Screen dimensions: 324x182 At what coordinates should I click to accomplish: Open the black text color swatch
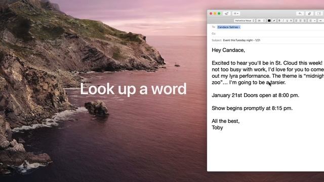[x=269, y=21]
